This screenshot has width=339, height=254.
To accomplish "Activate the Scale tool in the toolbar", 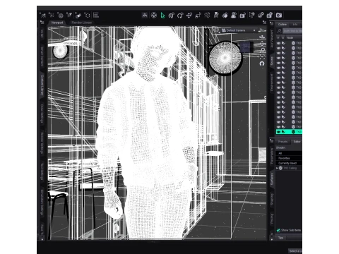I will click(198, 16).
